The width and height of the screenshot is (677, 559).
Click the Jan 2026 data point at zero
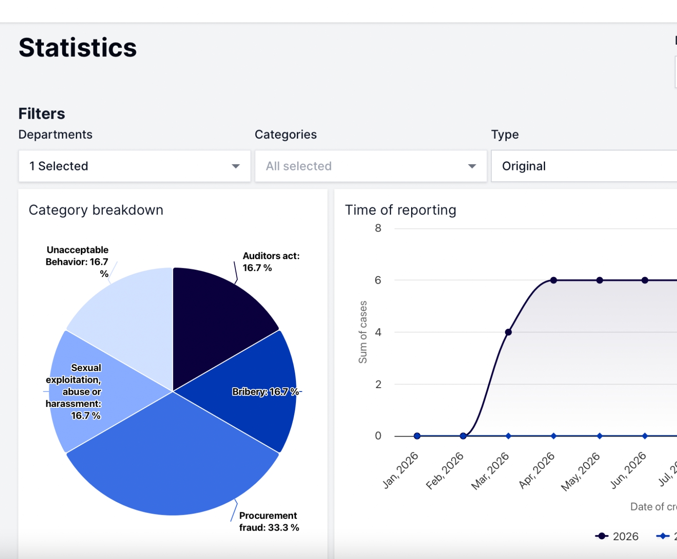(x=417, y=436)
